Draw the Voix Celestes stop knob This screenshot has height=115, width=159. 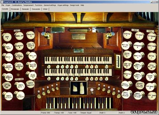pos(19,66)
